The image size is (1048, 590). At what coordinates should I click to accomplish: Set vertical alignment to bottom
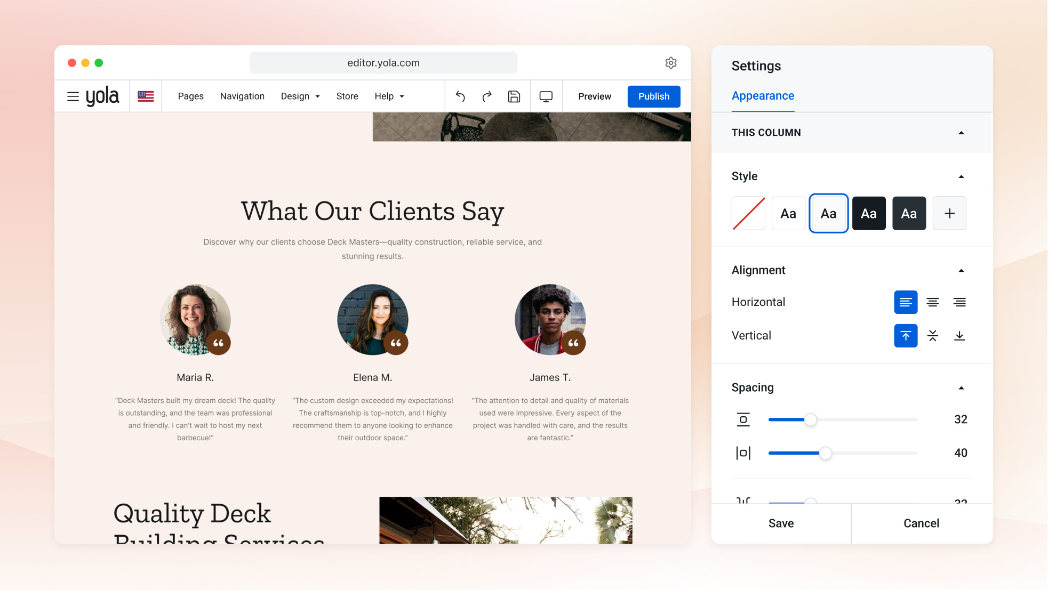pos(959,336)
